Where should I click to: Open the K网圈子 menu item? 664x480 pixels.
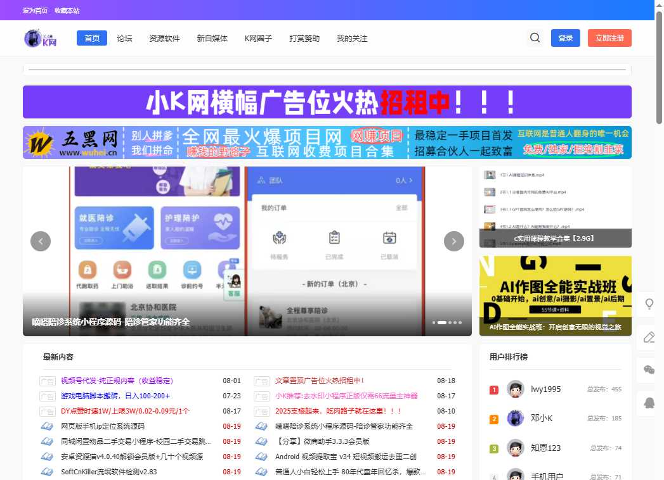coord(258,37)
